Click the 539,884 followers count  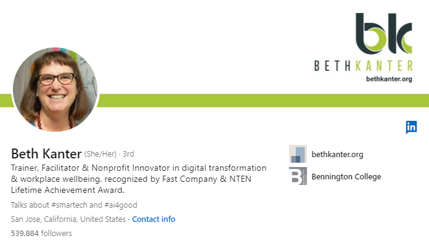41,234
